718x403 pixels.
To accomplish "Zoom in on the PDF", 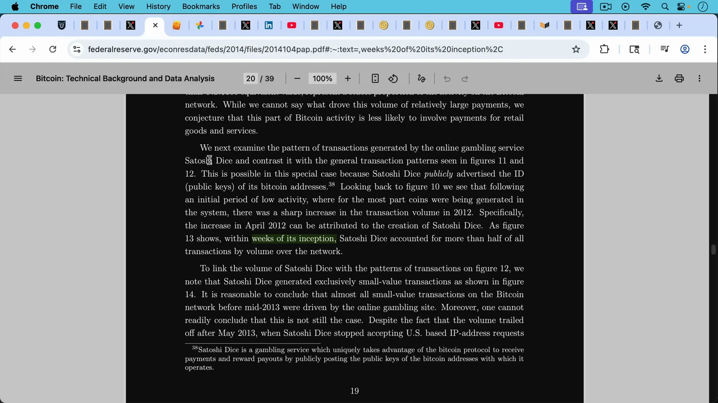I will point(348,78).
